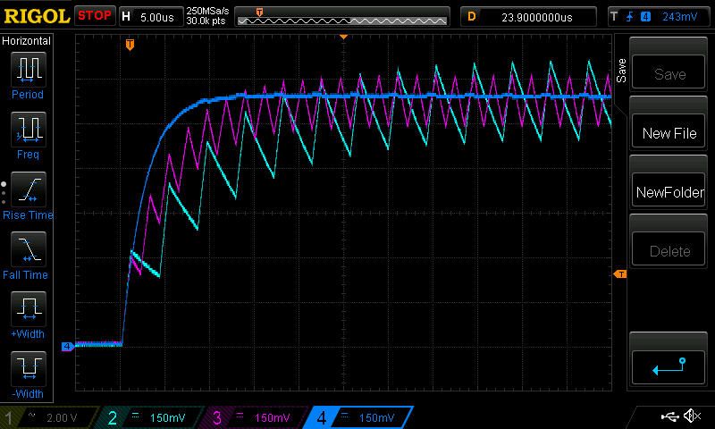Click the channel 4 ground level marker

(67, 347)
